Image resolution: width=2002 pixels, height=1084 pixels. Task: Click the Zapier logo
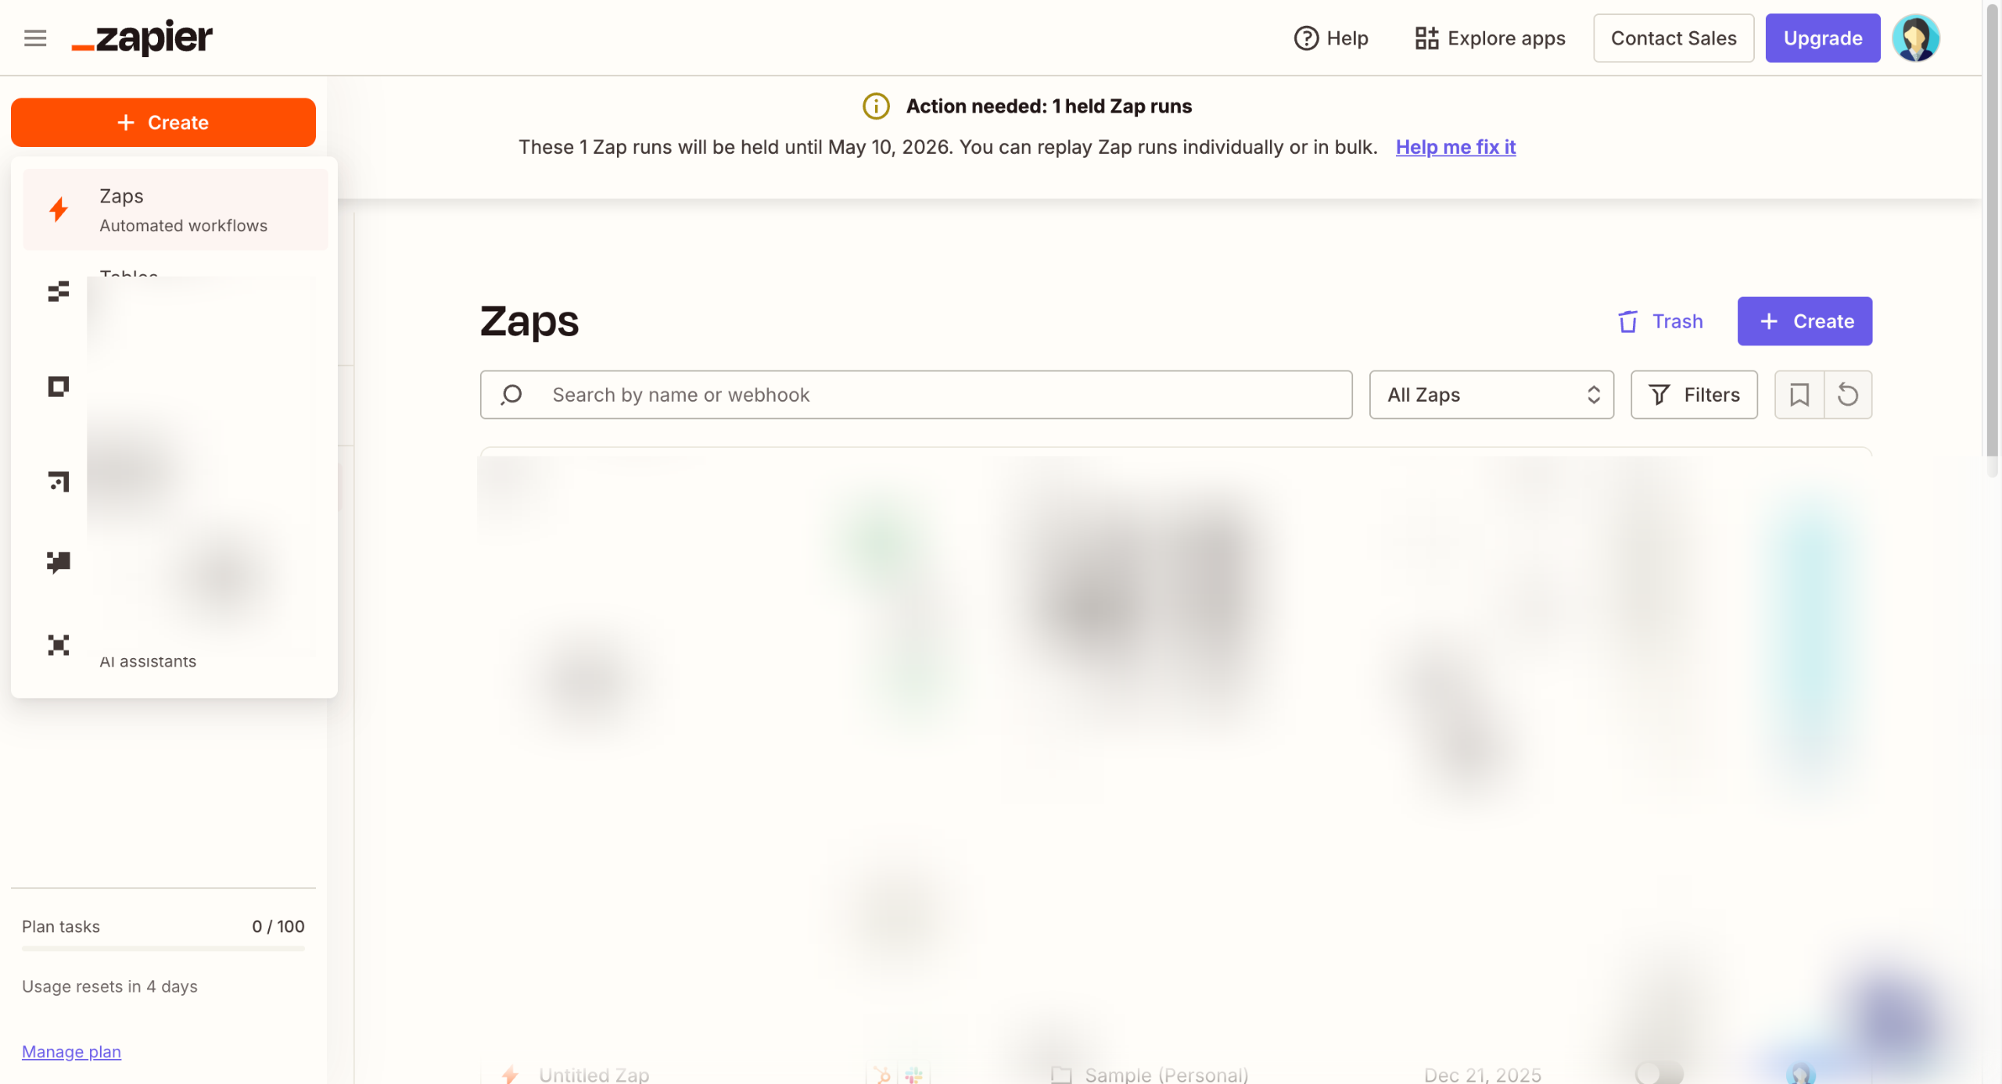point(142,38)
